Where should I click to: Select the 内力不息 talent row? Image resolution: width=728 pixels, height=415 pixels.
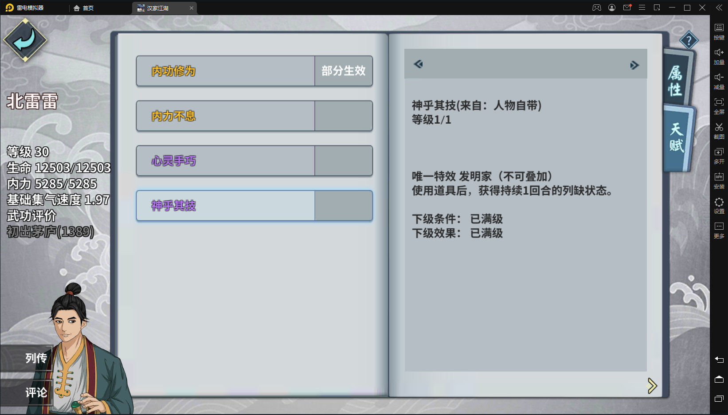pos(254,116)
